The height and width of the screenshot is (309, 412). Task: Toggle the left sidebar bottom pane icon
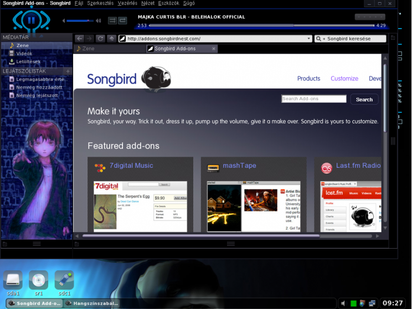(x=5, y=244)
